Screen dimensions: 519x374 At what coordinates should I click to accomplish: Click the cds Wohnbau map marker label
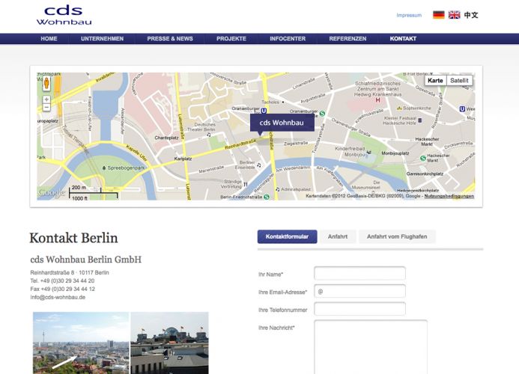click(282, 123)
